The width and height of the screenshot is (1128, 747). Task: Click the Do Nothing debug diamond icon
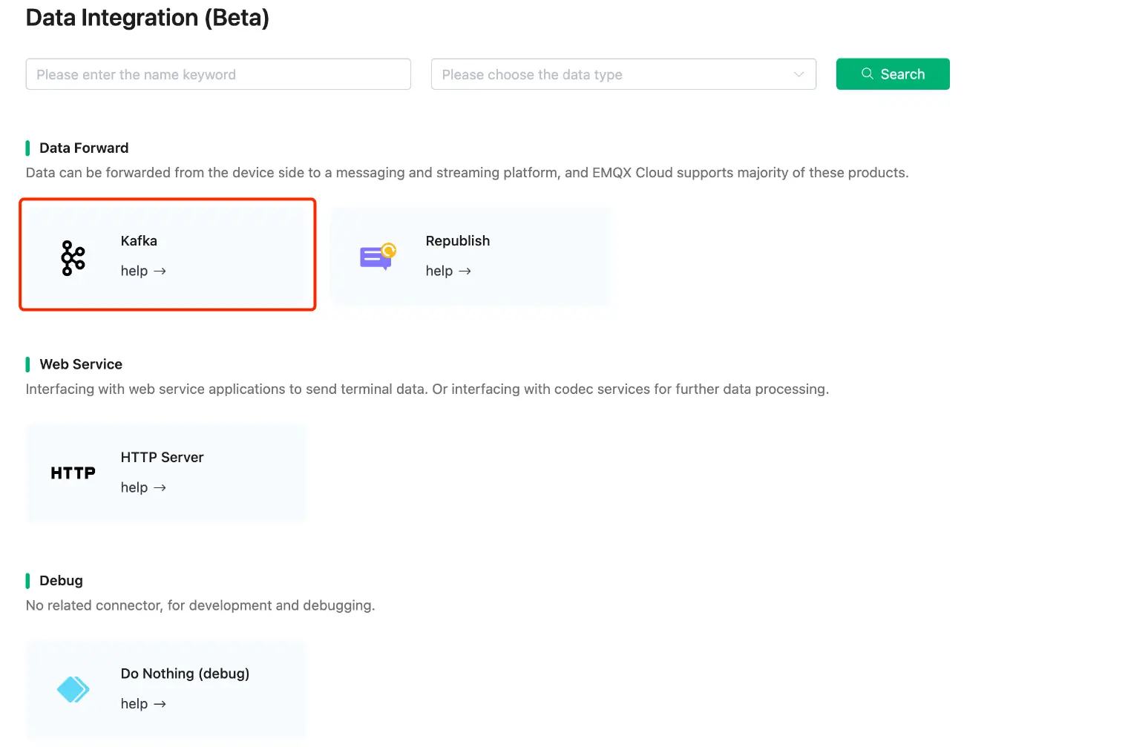click(73, 690)
